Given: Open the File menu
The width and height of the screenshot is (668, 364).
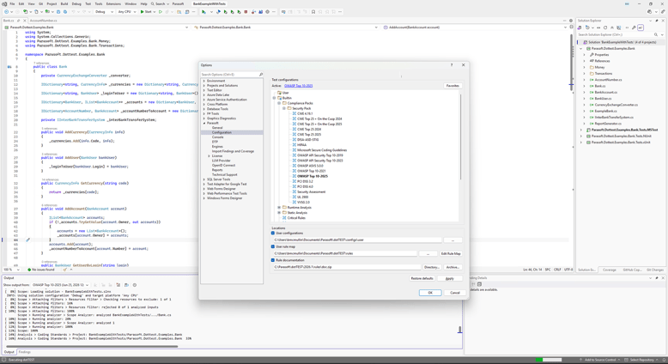Looking at the screenshot, I should (12, 3).
